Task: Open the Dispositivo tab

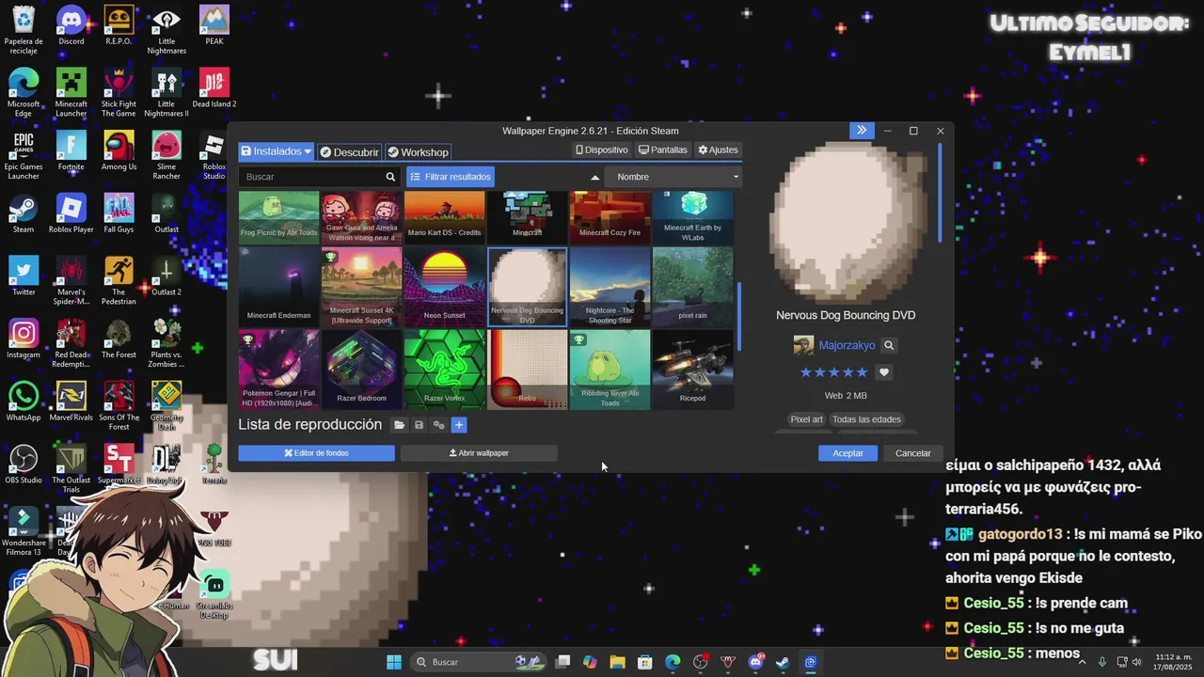Action: tap(602, 150)
